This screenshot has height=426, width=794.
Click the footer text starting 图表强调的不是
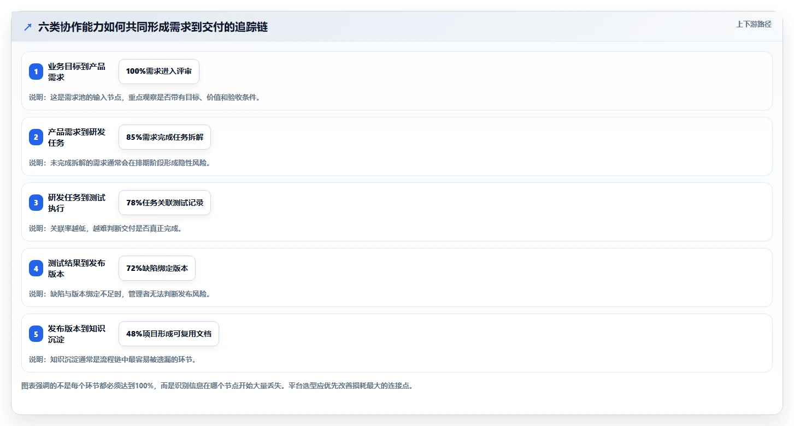point(217,386)
